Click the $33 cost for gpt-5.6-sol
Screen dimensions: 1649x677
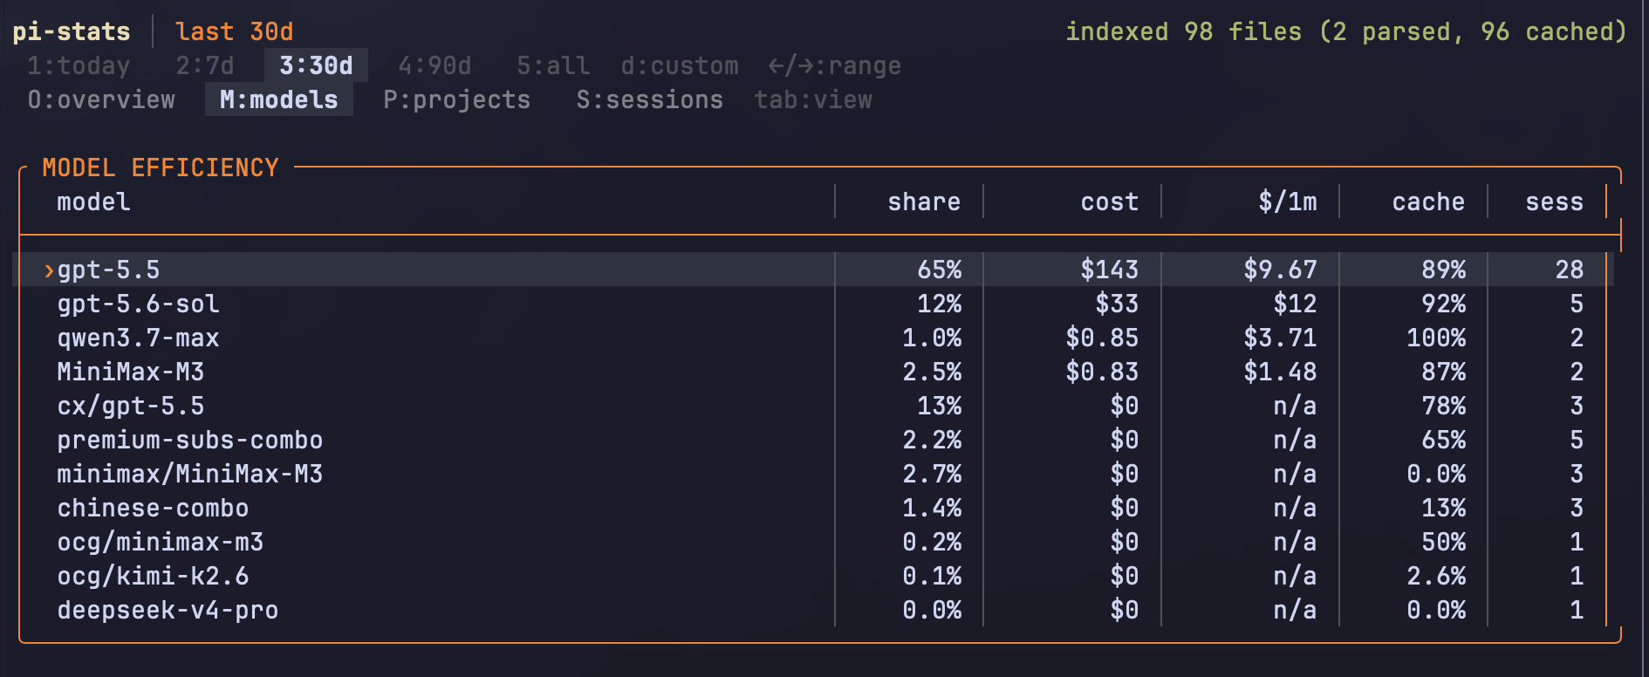(1117, 304)
